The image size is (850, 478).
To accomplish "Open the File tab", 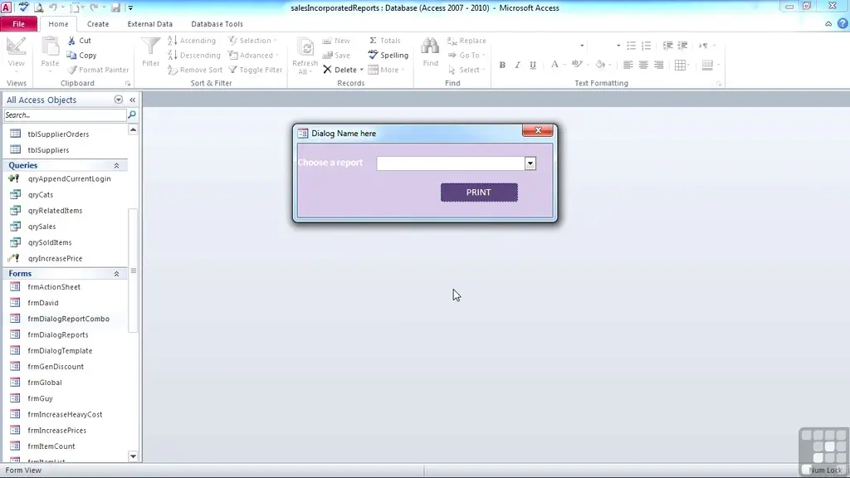I will click(18, 24).
